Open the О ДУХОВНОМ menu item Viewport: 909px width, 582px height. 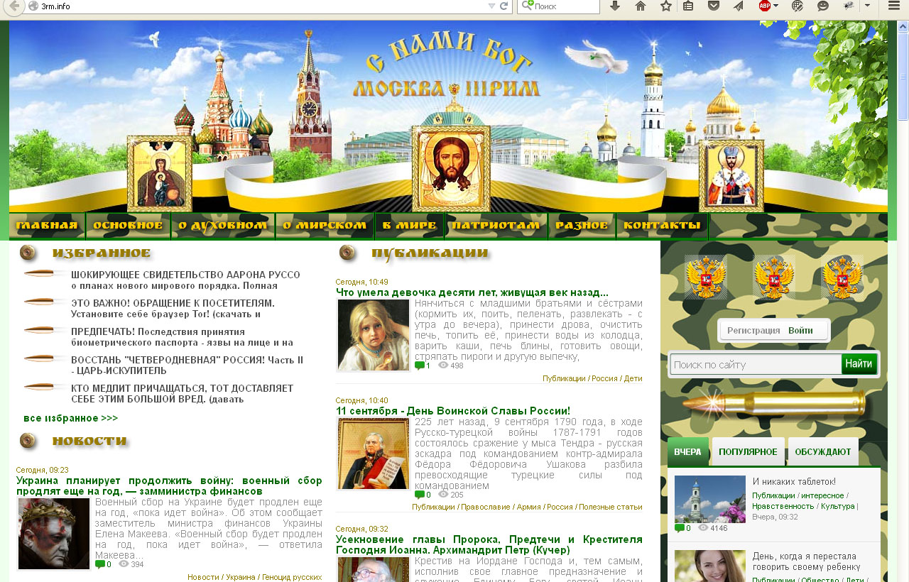tap(223, 226)
